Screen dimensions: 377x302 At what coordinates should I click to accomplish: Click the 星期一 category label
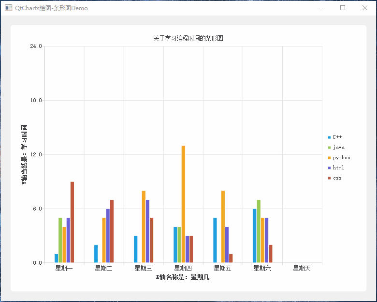click(x=64, y=268)
